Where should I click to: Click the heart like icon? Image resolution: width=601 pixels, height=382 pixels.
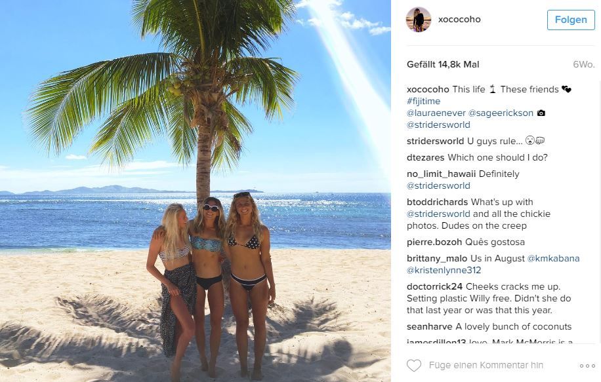click(x=413, y=365)
